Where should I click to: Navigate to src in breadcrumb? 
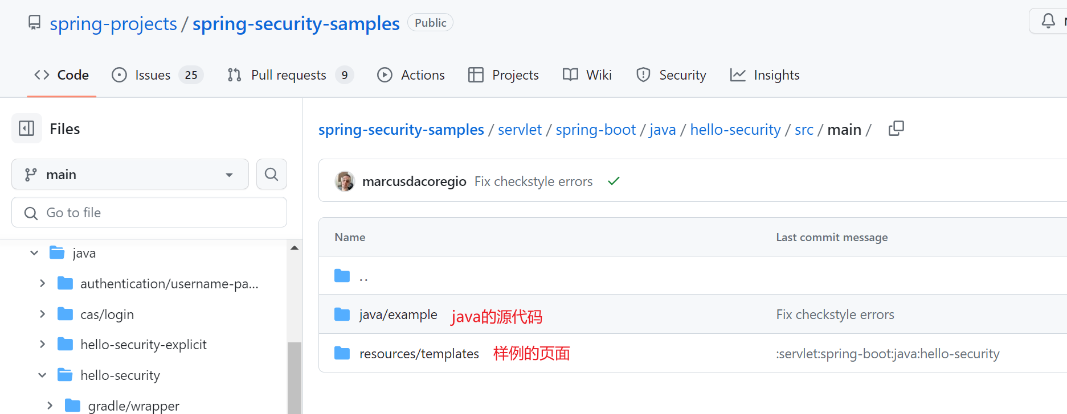[804, 130]
